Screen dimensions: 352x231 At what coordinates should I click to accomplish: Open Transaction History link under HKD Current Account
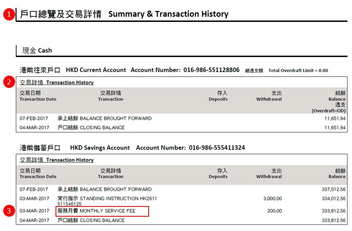(57, 83)
